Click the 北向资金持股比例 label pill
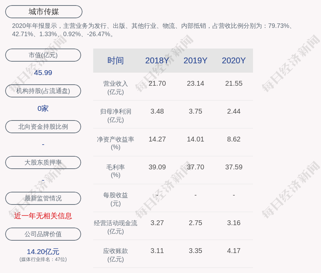This screenshot has width=321, height=273. (43, 127)
